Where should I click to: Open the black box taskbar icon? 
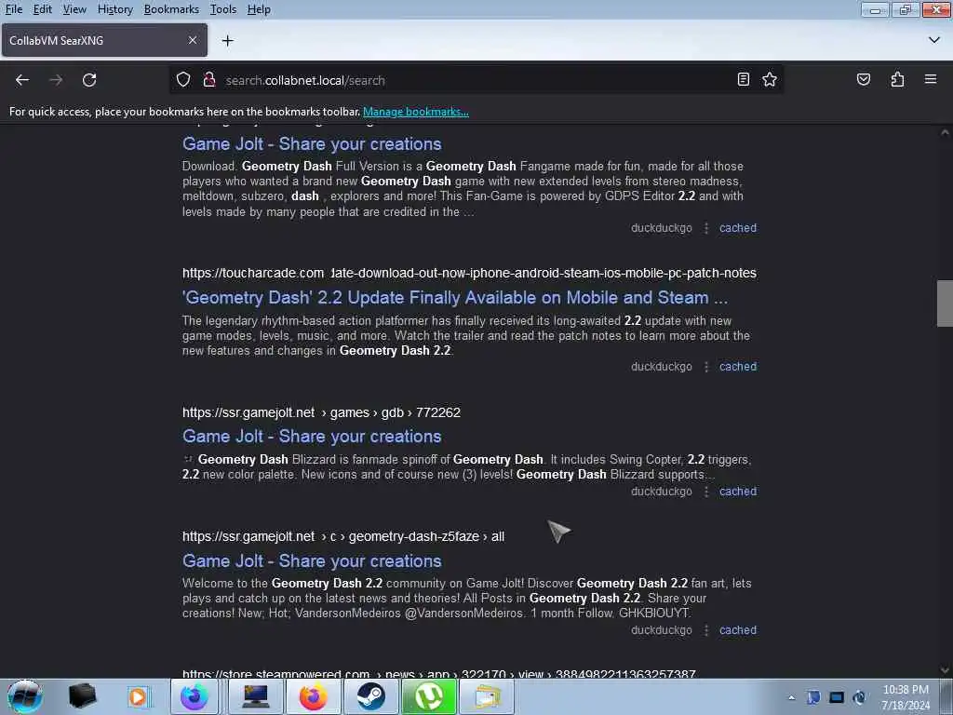[x=82, y=696]
